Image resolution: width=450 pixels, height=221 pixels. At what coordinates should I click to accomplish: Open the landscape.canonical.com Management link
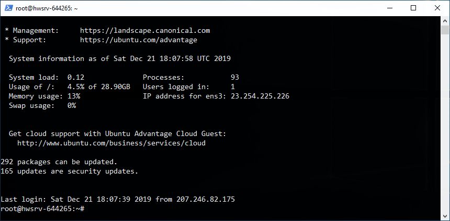[x=145, y=31]
